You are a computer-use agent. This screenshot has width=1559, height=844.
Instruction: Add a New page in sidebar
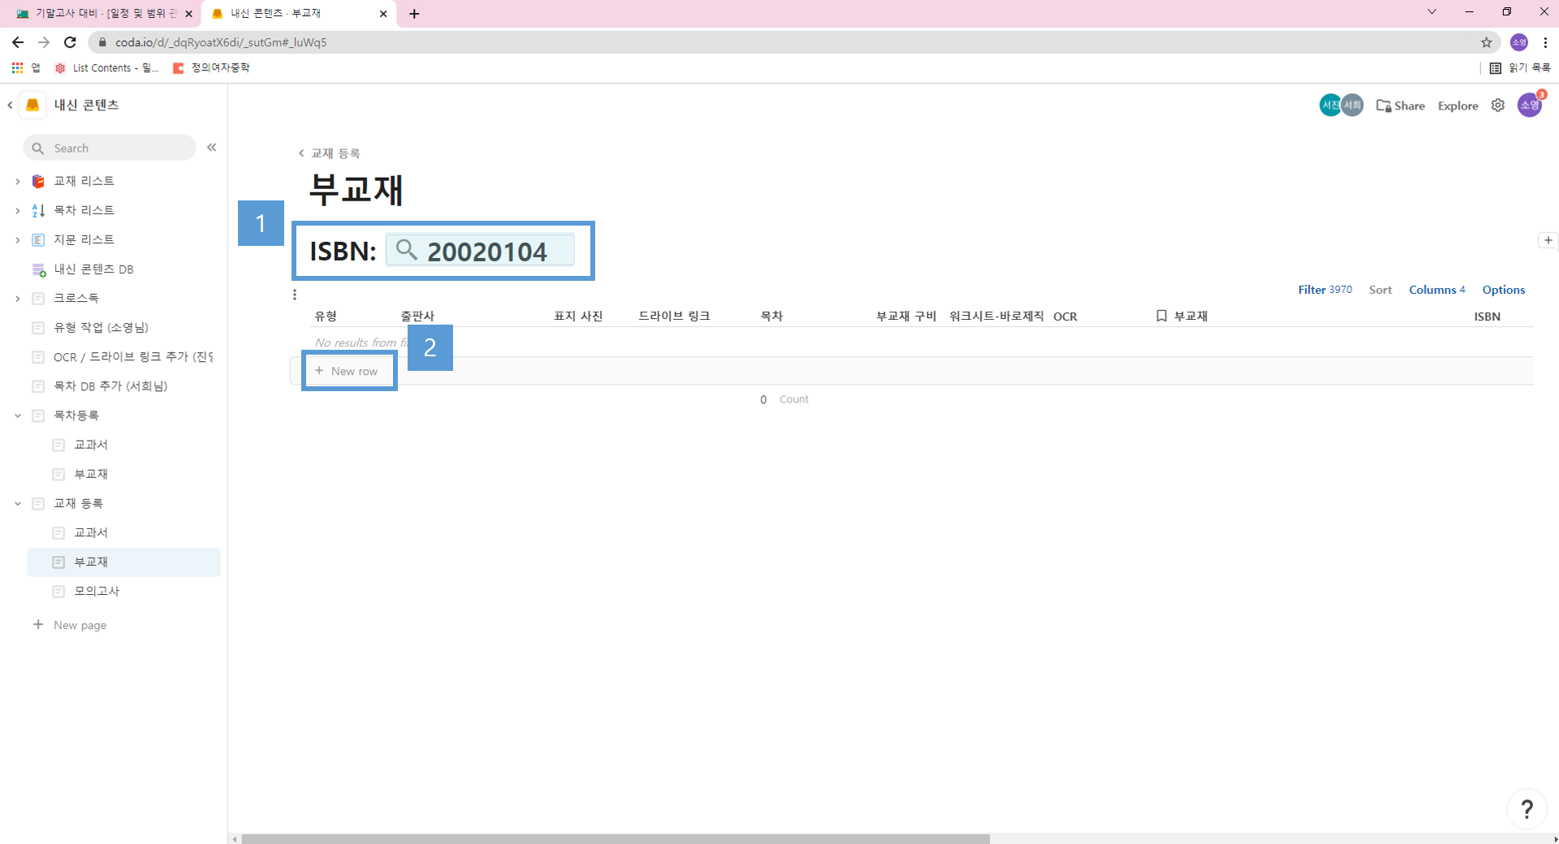[70, 625]
